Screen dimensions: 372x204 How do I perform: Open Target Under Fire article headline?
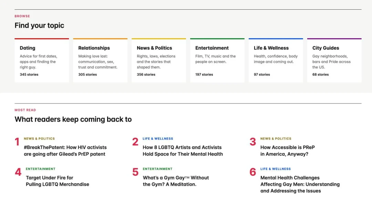click(x=58, y=181)
